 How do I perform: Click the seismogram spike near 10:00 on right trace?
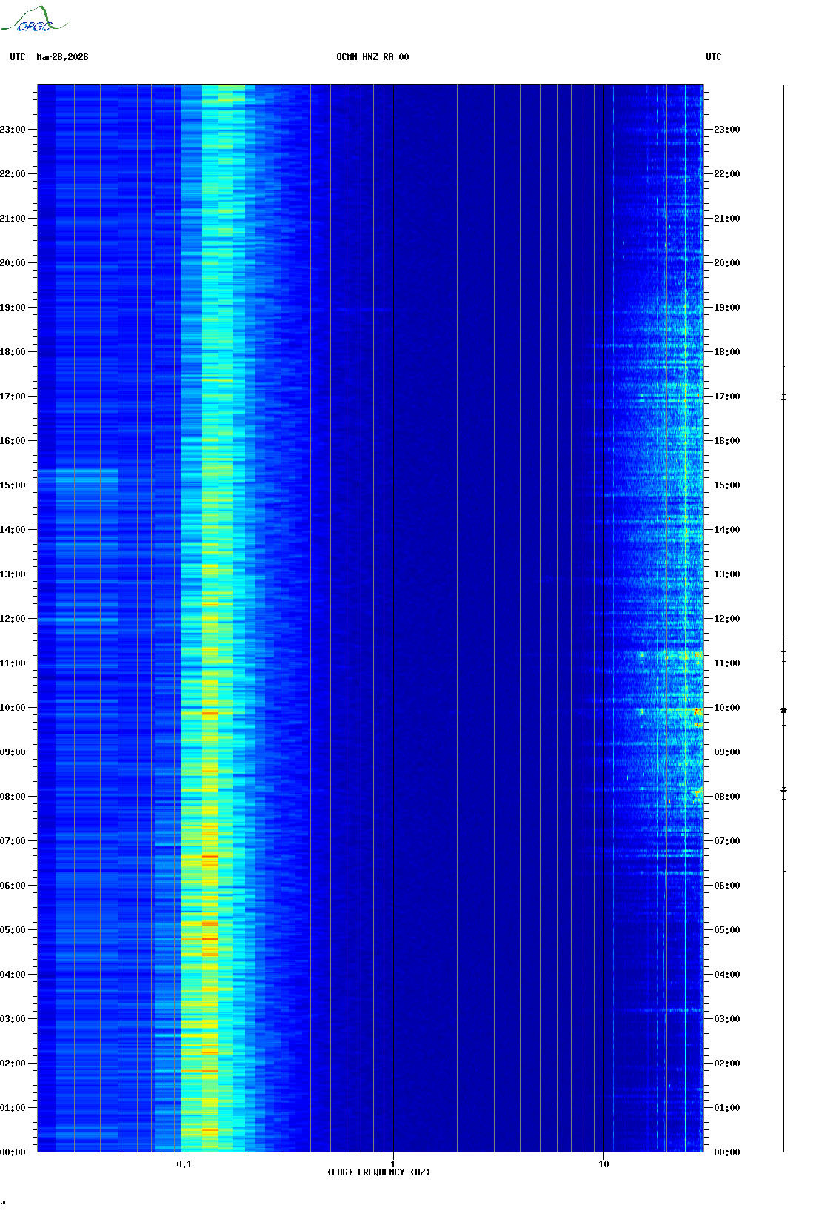tap(783, 711)
